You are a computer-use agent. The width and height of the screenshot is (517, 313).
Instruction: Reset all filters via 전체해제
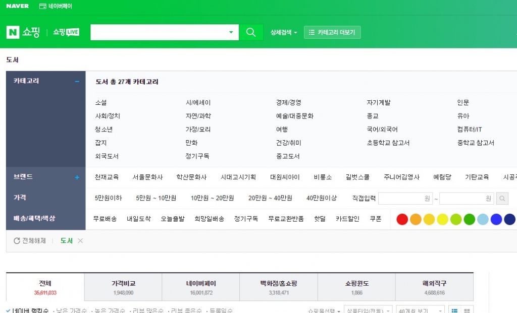pos(30,241)
